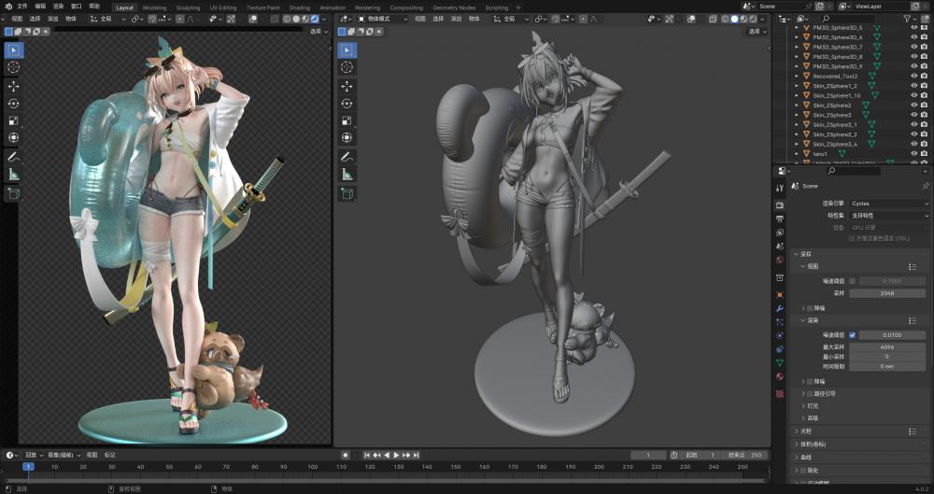The height and width of the screenshot is (494, 934).
Task: Enable the 简化 checkbox
Action: coord(802,470)
